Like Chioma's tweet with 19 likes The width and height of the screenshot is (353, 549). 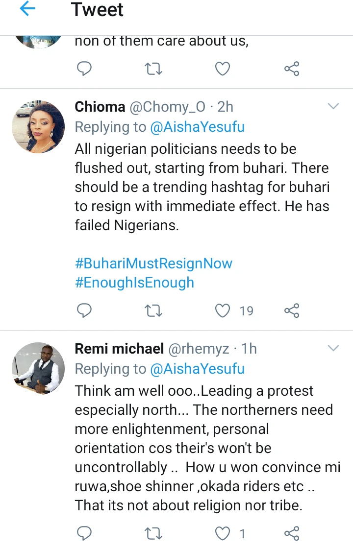coord(223,310)
